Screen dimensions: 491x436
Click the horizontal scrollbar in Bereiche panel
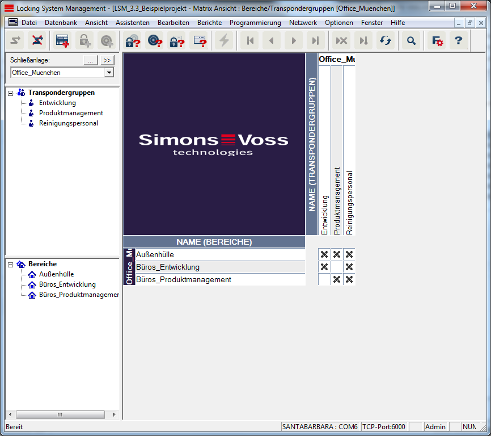pos(61,415)
